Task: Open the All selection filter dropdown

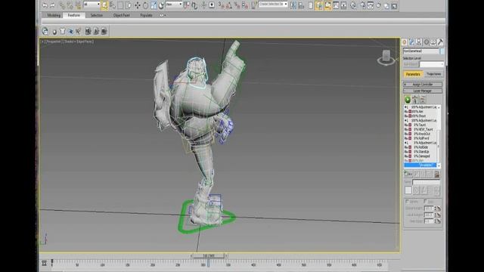Action: point(92,5)
